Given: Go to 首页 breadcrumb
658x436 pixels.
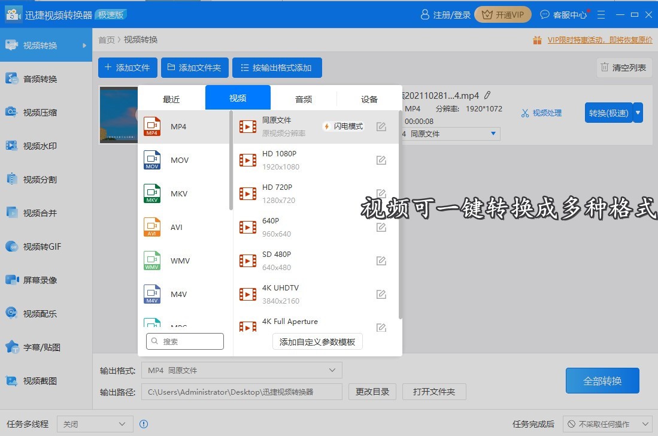Looking at the screenshot, I should [106, 40].
